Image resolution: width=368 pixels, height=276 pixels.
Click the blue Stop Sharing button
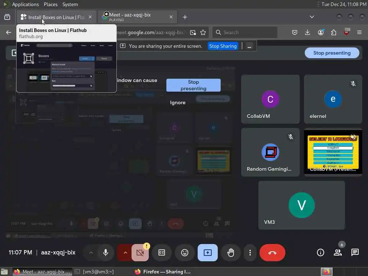tap(223, 46)
